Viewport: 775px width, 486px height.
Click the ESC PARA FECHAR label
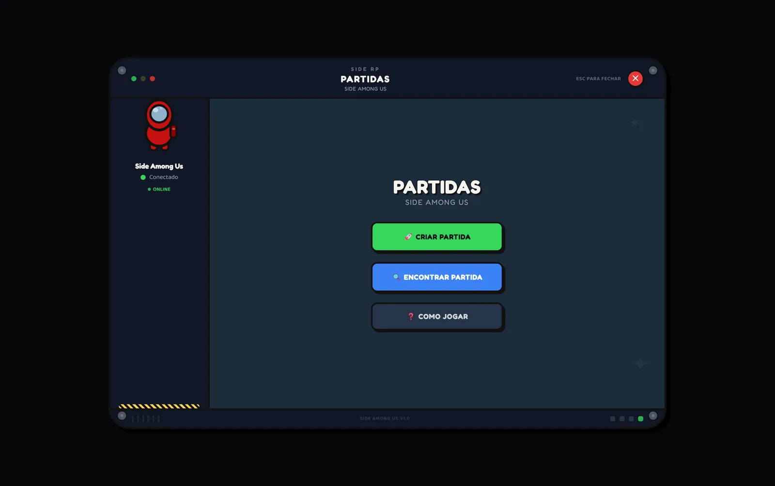point(598,78)
